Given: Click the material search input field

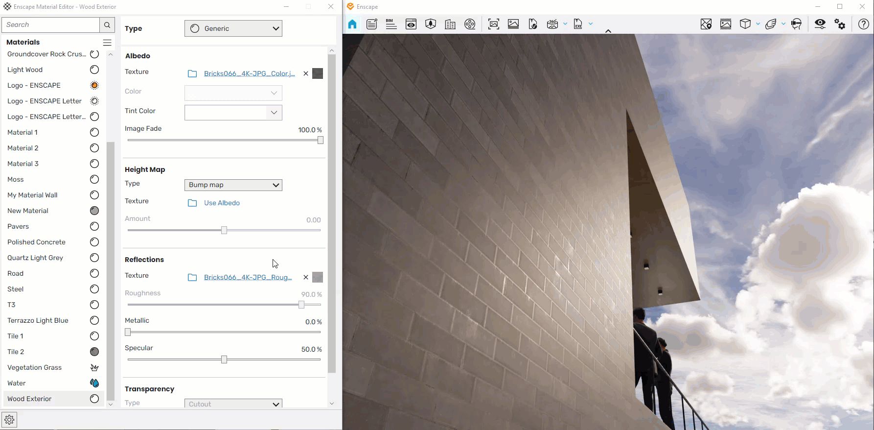Looking at the screenshot, I should (51, 25).
